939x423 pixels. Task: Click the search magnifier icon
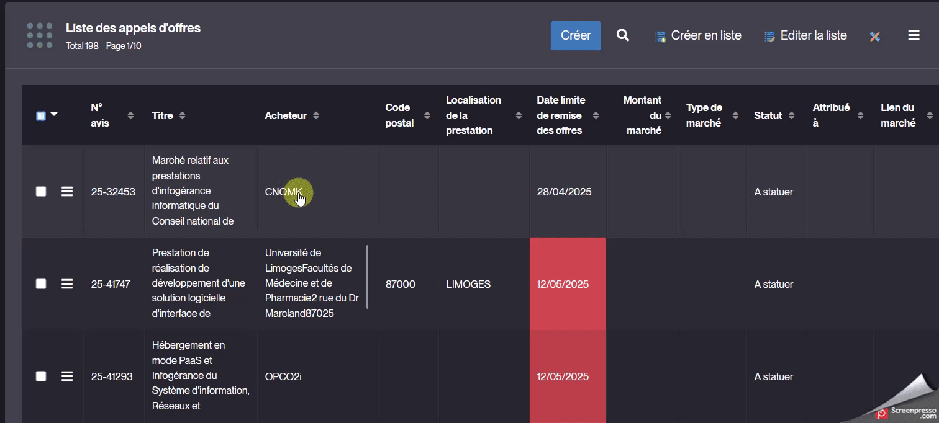click(x=622, y=35)
